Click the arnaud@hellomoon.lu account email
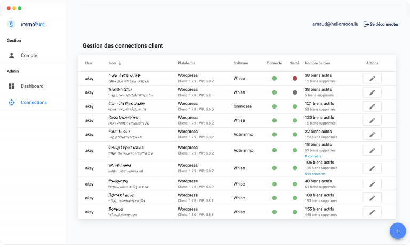The height and width of the screenshot is (247, 410). pos(334,24)
